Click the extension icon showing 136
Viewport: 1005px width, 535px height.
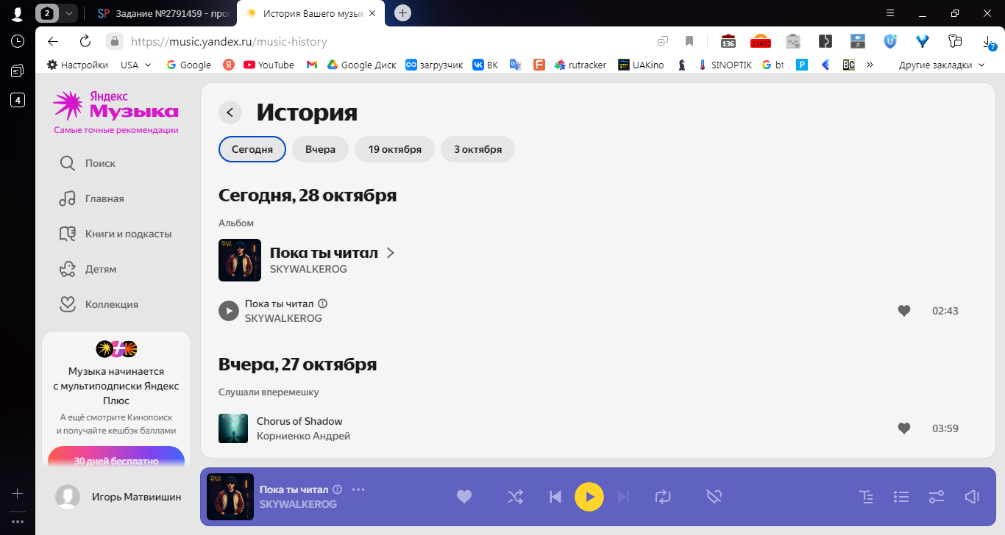728,41
